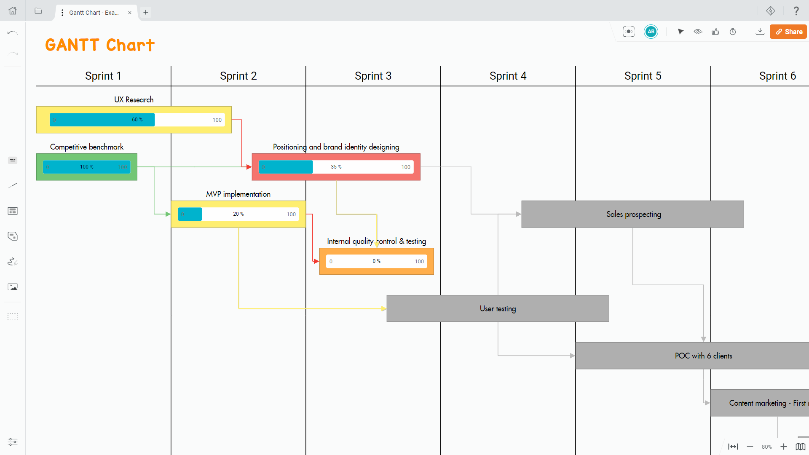Toggle collaborator cursors visibility with the eye icon
809x455 pixels.
[698, 32]
